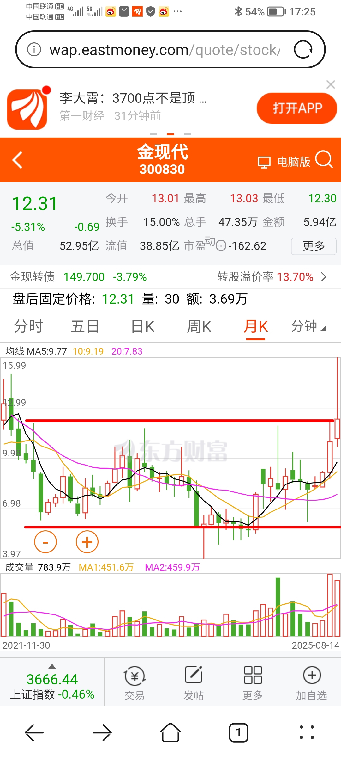Zoom out chart with minus button
The height and width of the screenshot is (759, 341).
tap(45, 542)
